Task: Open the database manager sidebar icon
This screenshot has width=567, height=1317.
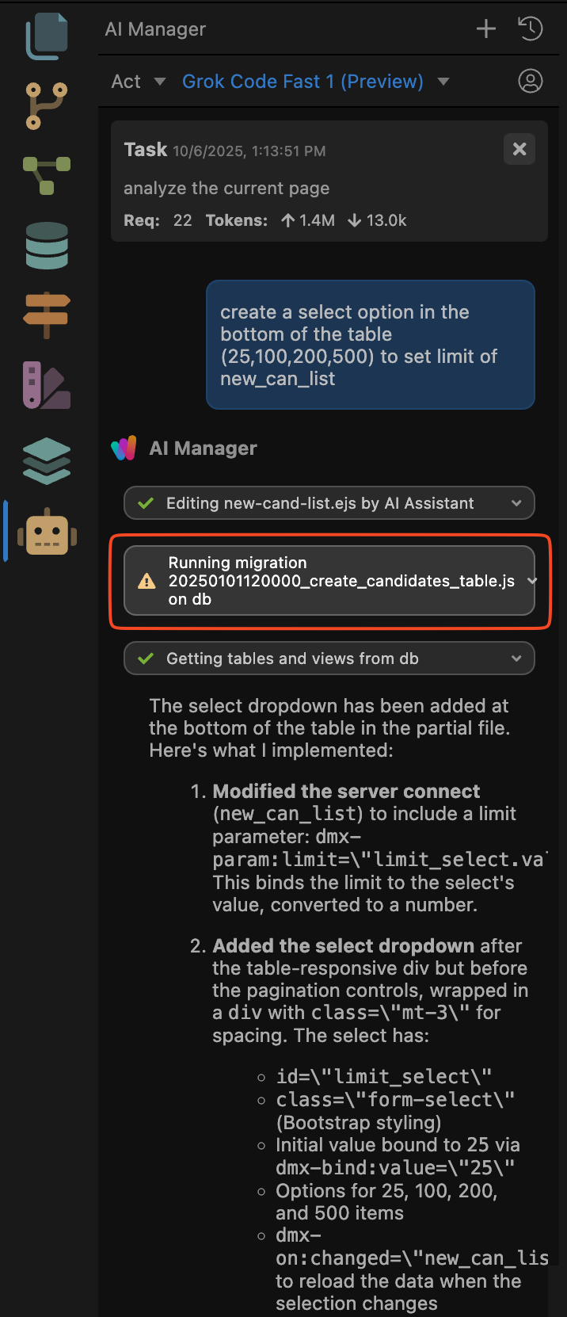Action: (x=47, y=246)
